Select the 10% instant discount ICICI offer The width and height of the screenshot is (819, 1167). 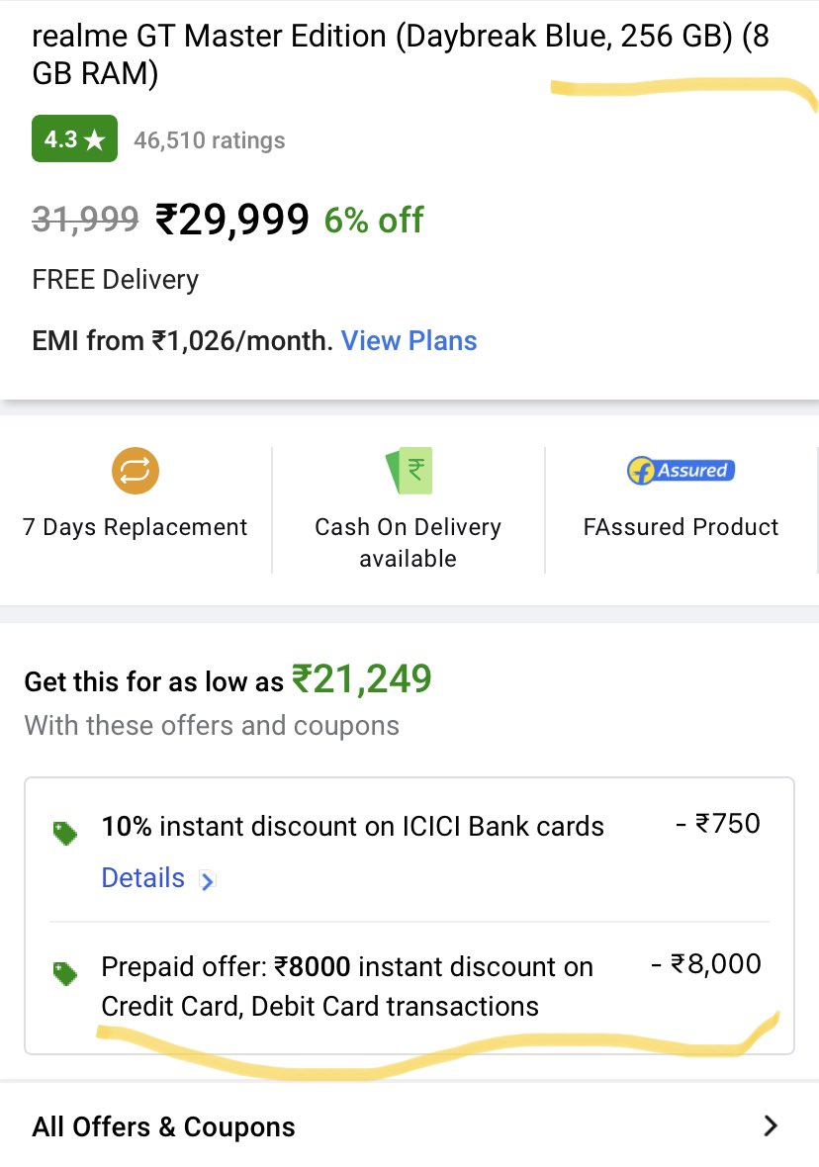pos(353,826)
